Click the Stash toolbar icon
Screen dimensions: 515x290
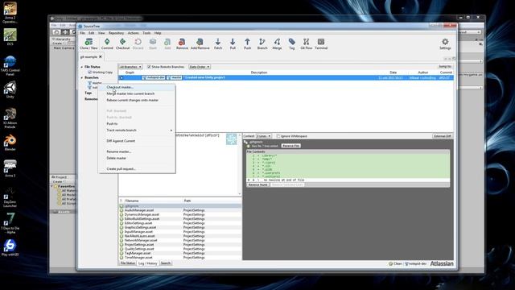153,43
